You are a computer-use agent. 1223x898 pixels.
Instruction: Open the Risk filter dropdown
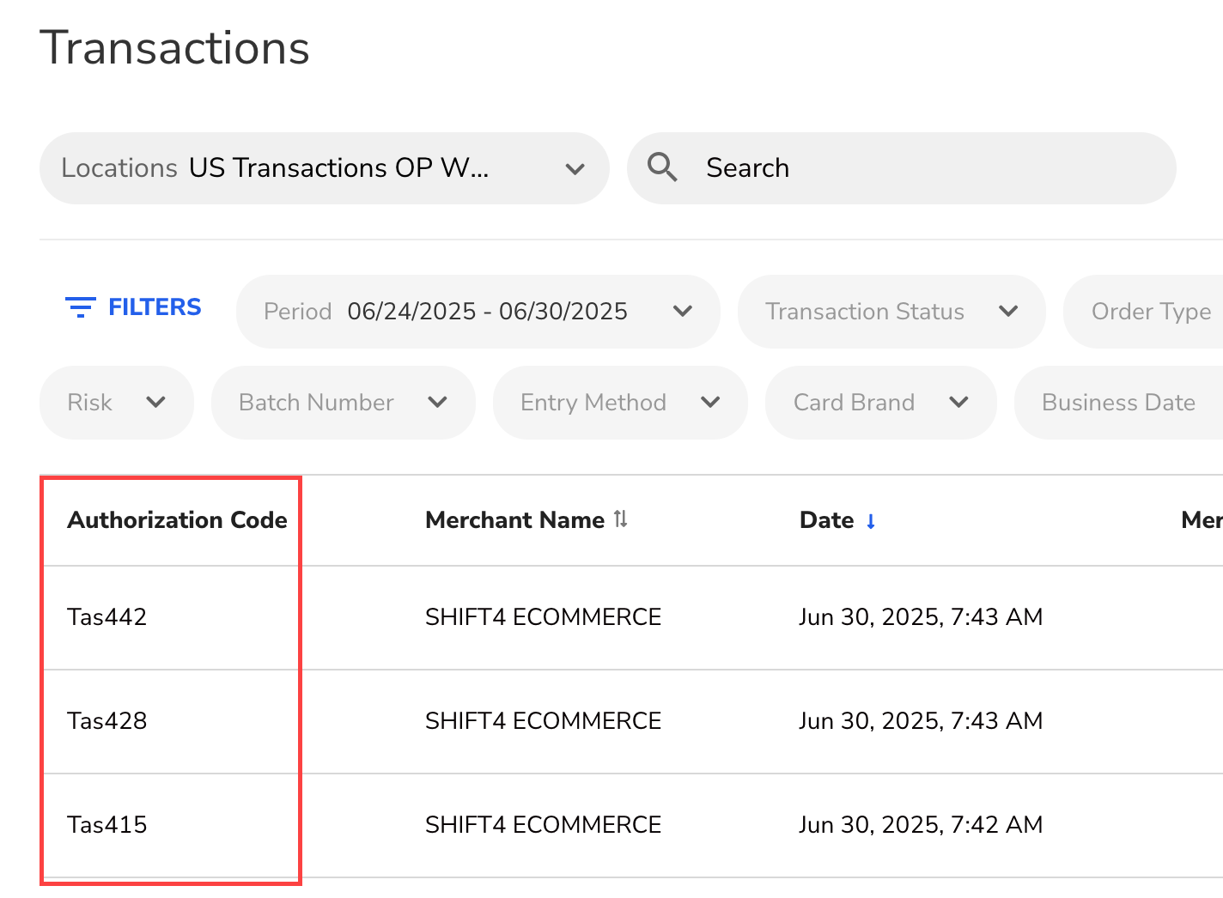[x=116, y=403]
